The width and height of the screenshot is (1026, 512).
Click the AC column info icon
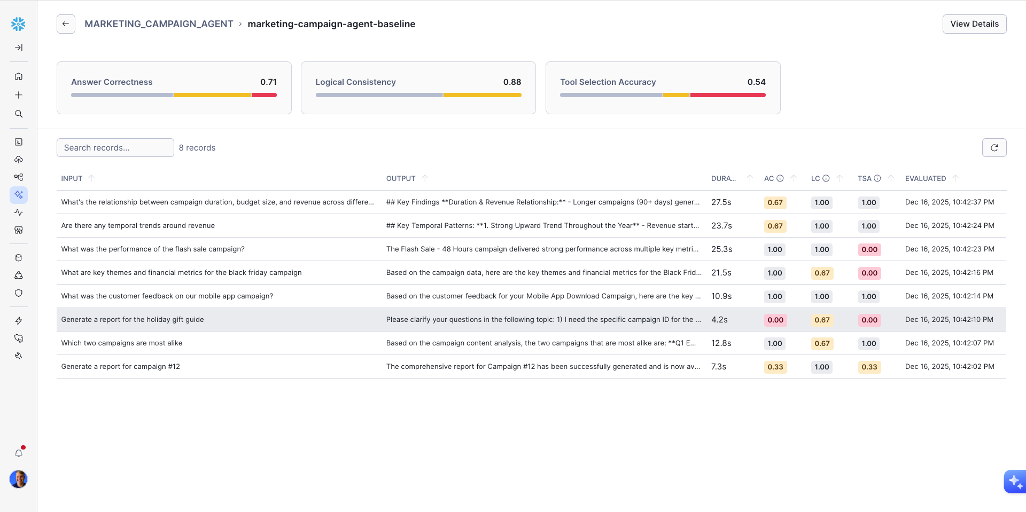(x=780, y=178)
